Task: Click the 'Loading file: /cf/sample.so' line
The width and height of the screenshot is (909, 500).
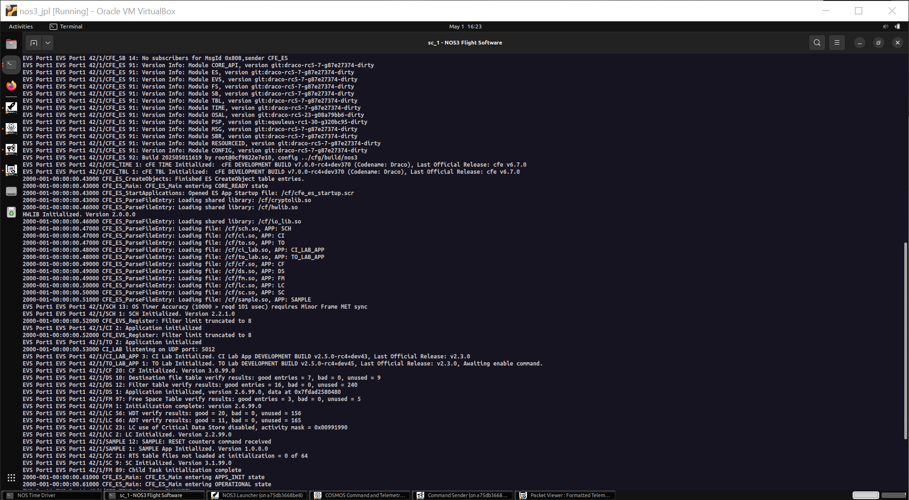Action: (x=167, y=300)
